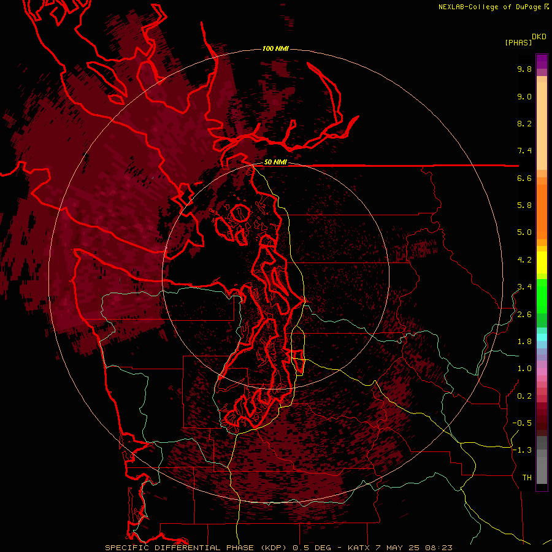This screenshot has width=552, height=552.
Task: Click the 6.6 scale value
Action: pyautogui.click(x=524, y=178)
